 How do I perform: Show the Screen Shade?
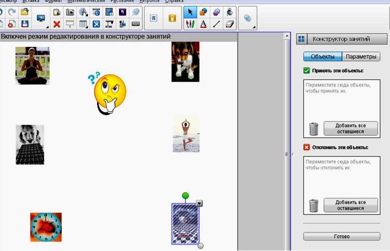[70, 24]
